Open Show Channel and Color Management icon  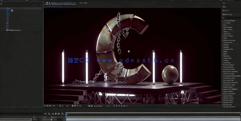[78, 106]
